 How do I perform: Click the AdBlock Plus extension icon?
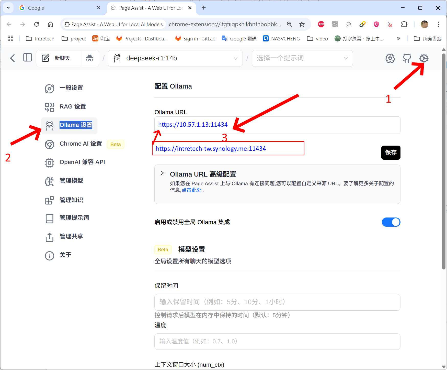coord(321,24)
